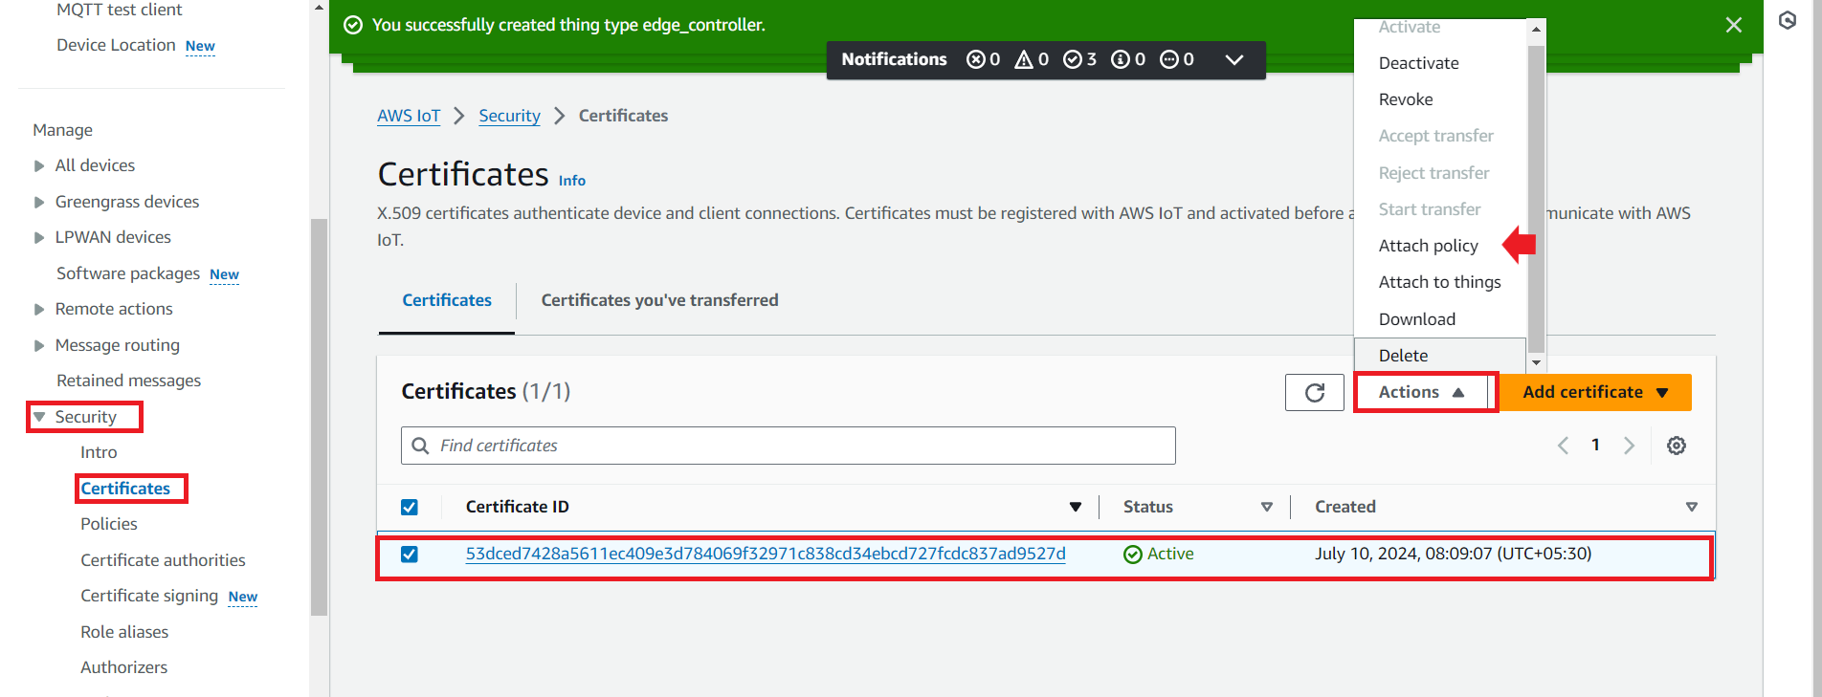Select Attach to things menu item
This screenshot has height=697, width=1822.
(1440, 282)
